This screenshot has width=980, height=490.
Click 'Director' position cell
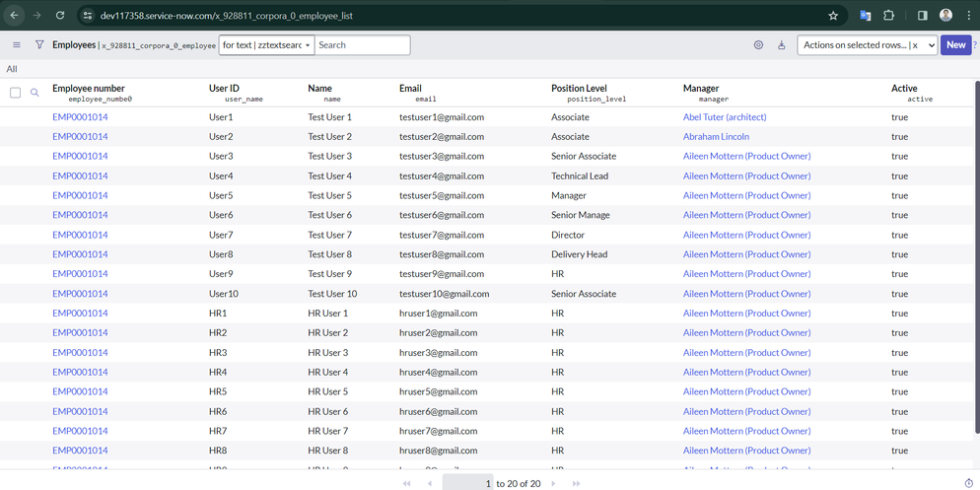(x=568, y=235)
